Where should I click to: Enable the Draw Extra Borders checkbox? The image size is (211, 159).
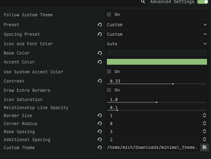[109, 90]
